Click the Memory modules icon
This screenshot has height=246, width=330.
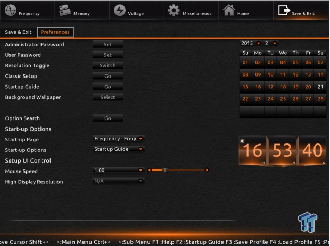click(65, 10)
